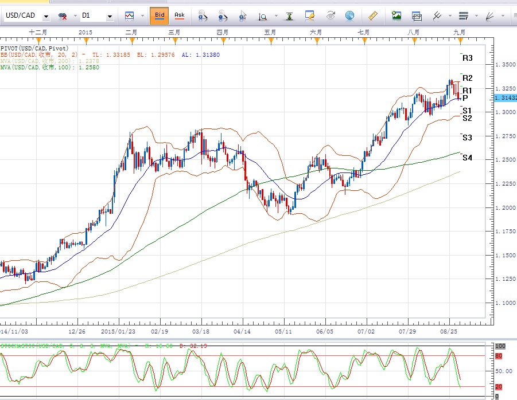Click the orange marker under 七月
517x400 pixels.
[x=364, y=41]
